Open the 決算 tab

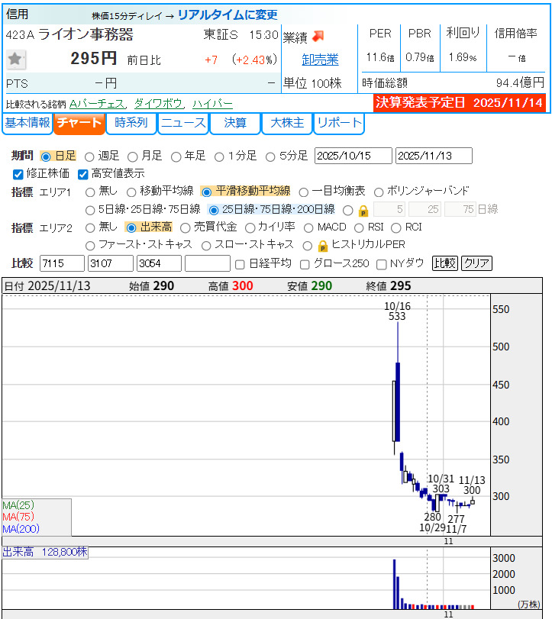[235, 123]
